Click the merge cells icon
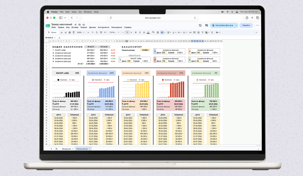The width and height of the screenshot is (303, 176). pos(162,32)
